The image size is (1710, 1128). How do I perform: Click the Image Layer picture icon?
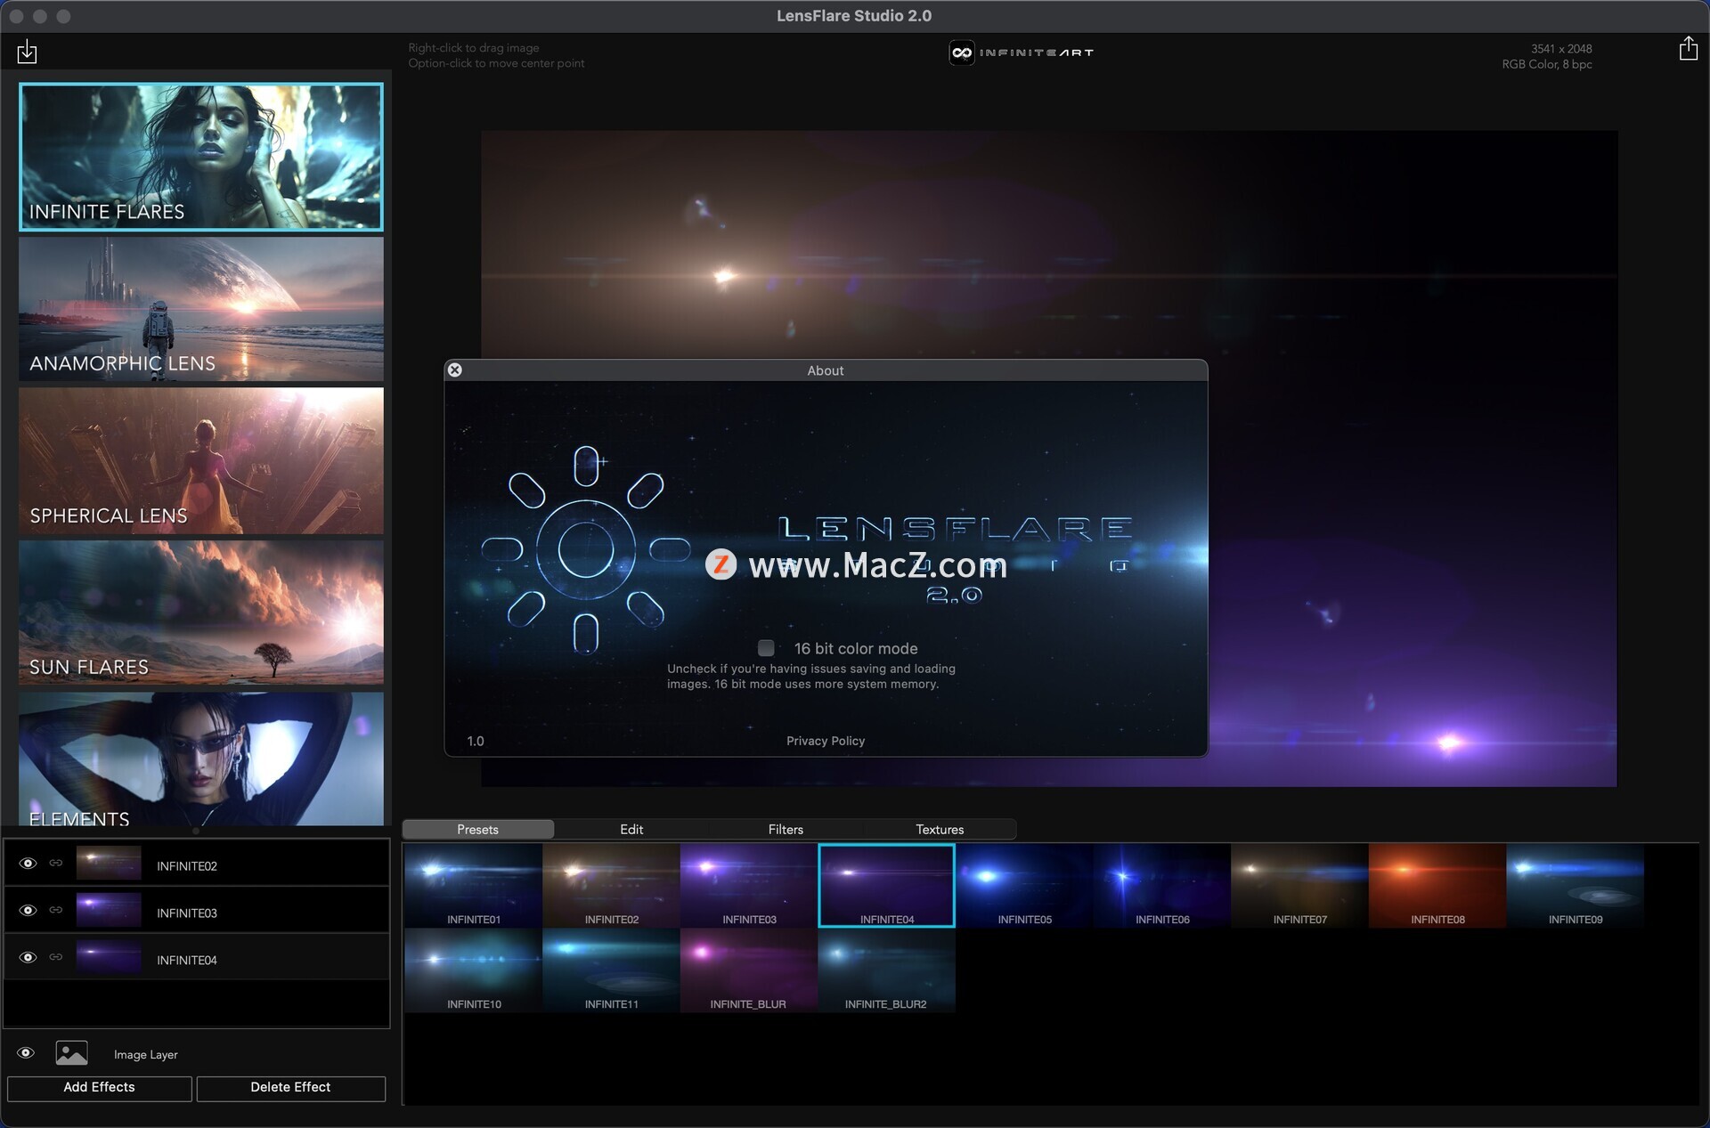[71, 1053]
